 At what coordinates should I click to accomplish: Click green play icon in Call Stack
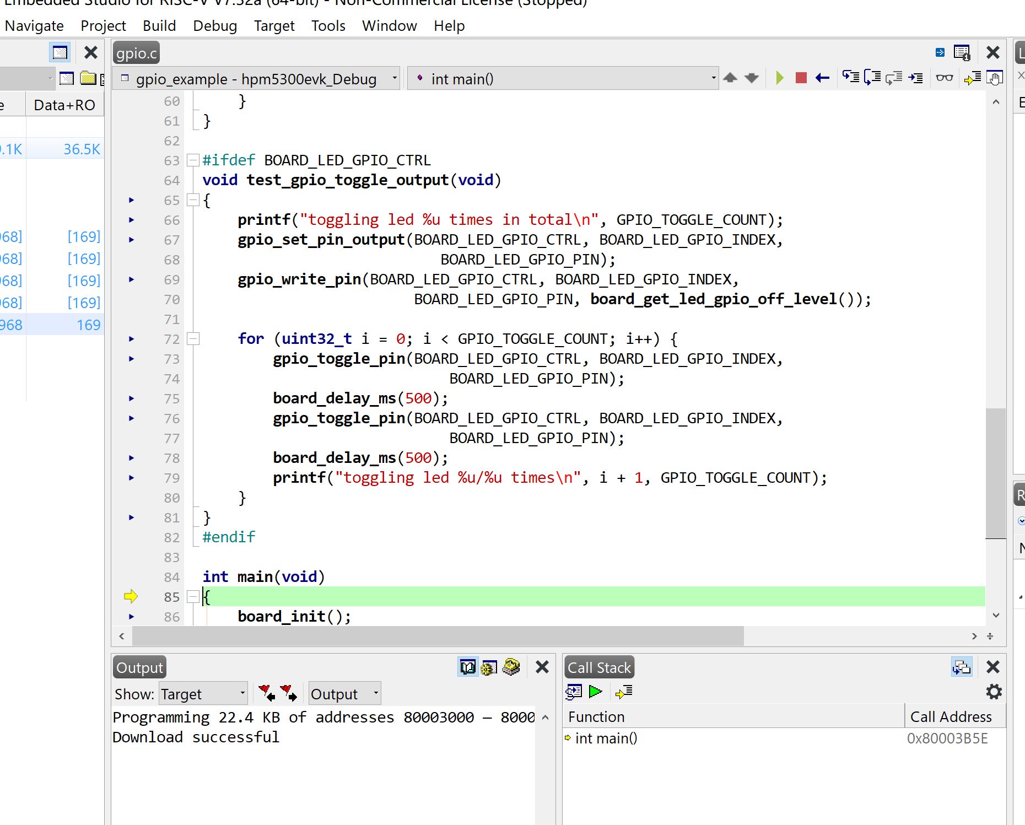click(595, 691)
